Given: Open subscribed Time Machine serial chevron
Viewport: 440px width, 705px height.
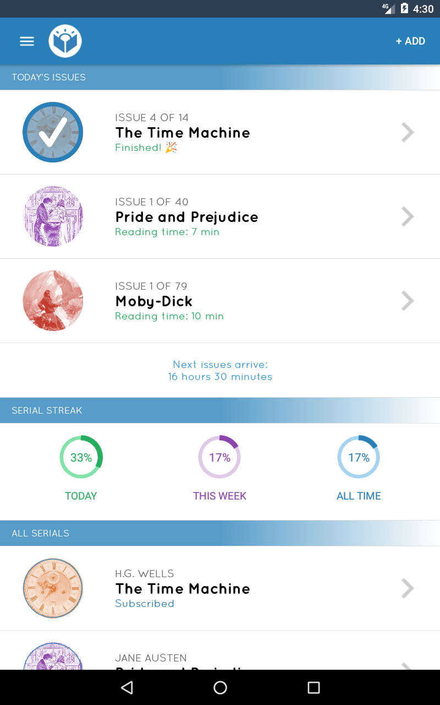Looking at the screenshot, I should pos(408,588).
